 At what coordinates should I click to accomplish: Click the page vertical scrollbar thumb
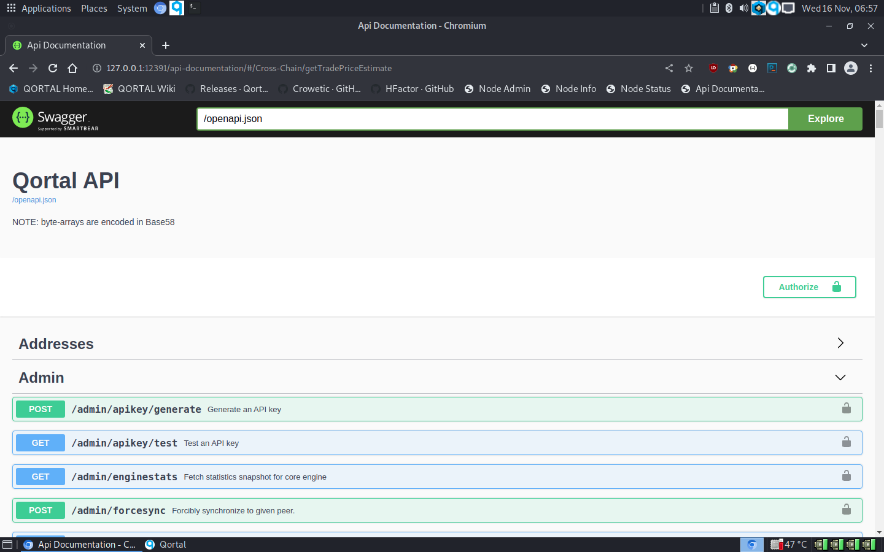coord(879,118)
